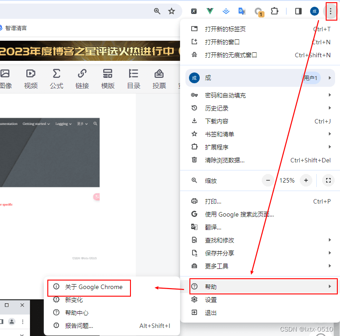Expand 扩展程序 submenu
Viewport: 340px width, 336px height.
(260, 147)
